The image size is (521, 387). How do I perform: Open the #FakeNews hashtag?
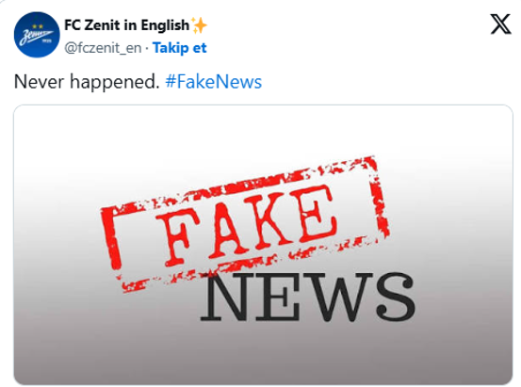pos(213,82)
